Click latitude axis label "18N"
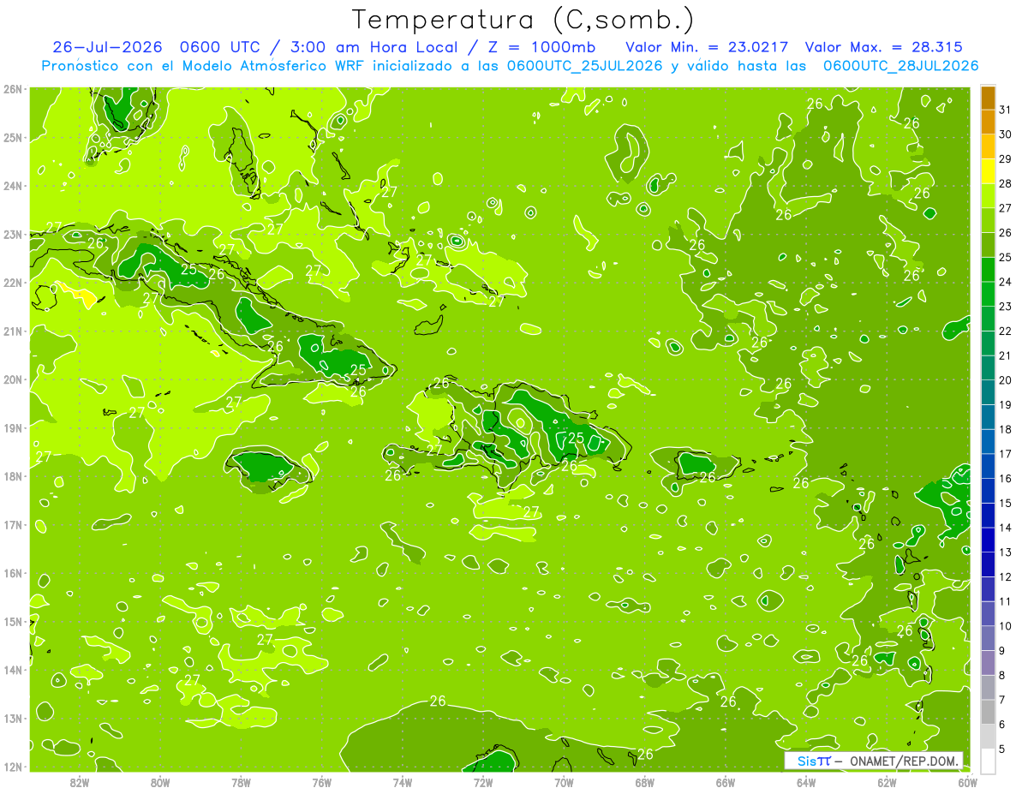This screenshot has width=1028, height=794. (x=13, y=476)
